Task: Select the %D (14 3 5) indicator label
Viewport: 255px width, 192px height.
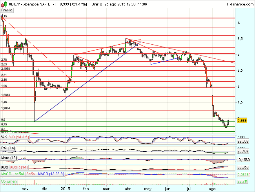Action: coord(19,137)
